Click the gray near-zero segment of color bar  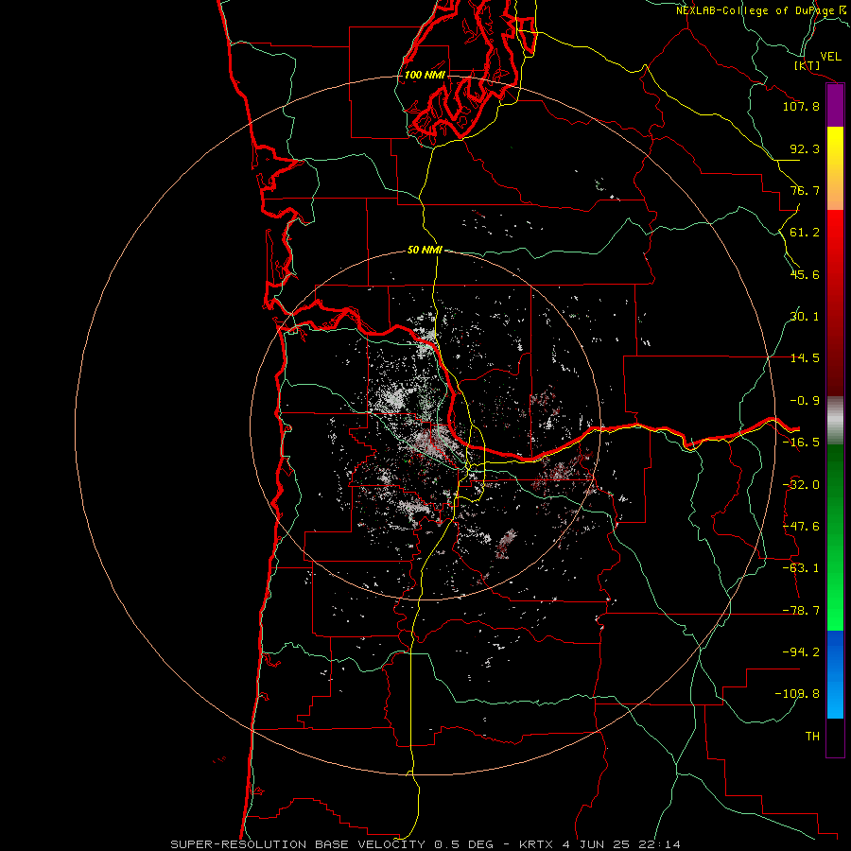[x=835, y=421]
